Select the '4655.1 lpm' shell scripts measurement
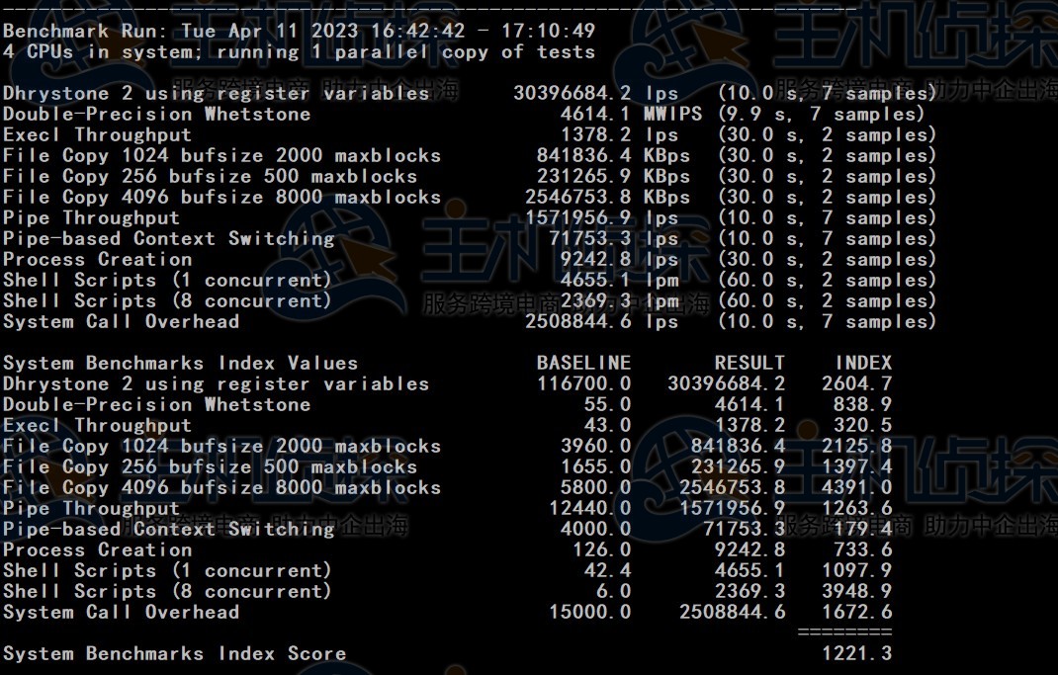The image size is (1058, 675). [619, 281]
